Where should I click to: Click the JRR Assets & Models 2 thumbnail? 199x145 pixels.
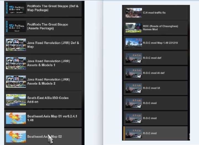[16, 82]
